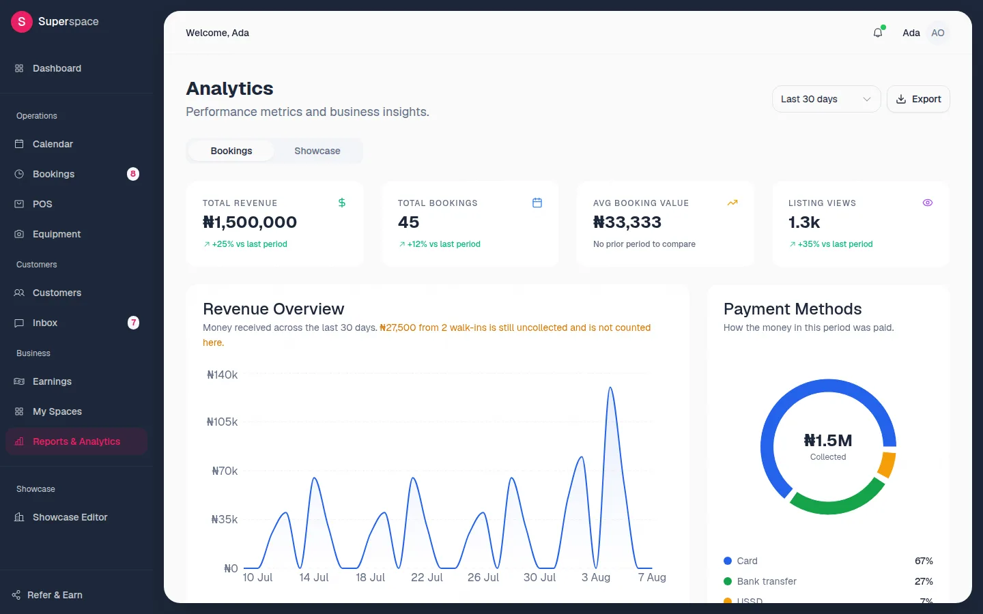
Task: Click the Payment Methods heading
Action: coord(793,309)
